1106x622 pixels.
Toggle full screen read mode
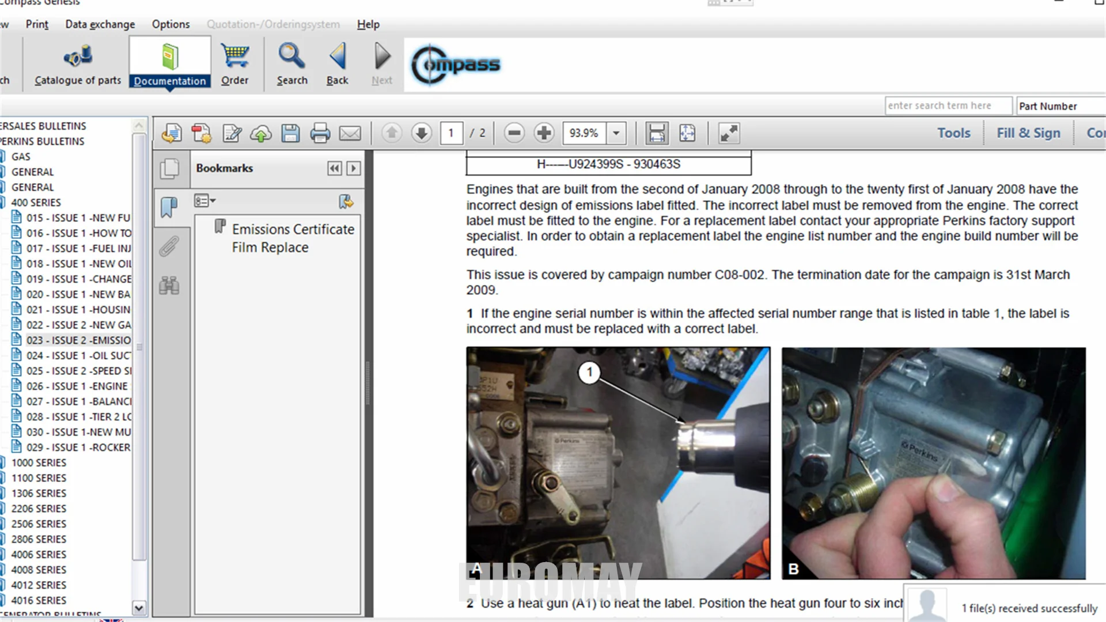pos(729,134)
